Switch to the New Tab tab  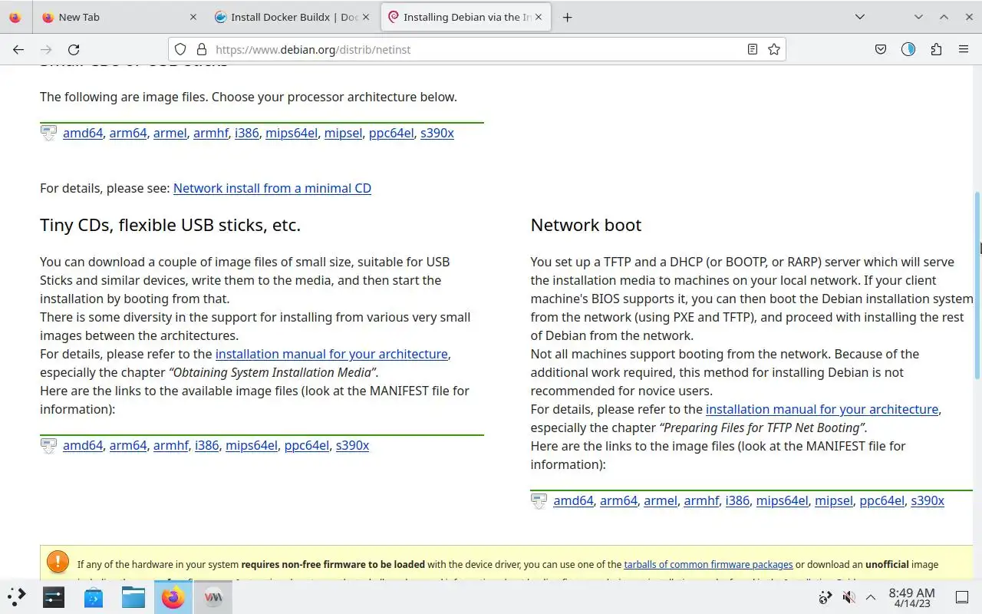(119, 17)
